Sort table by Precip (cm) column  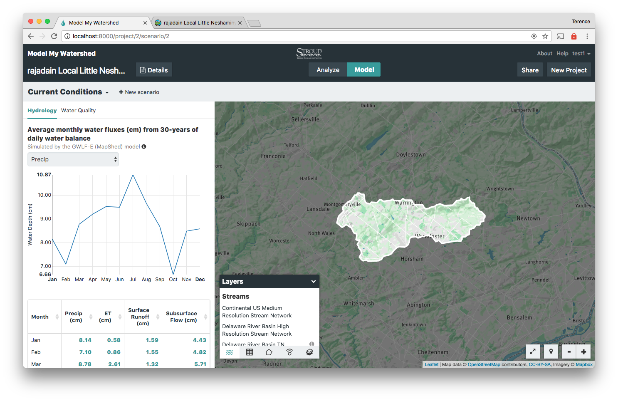click(78, 317)
